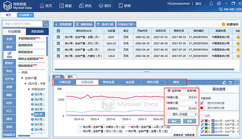Viewport: 242px width, 139px height.
Task: Click line-style pen icon beside red swatch
Action: (202, 121)
